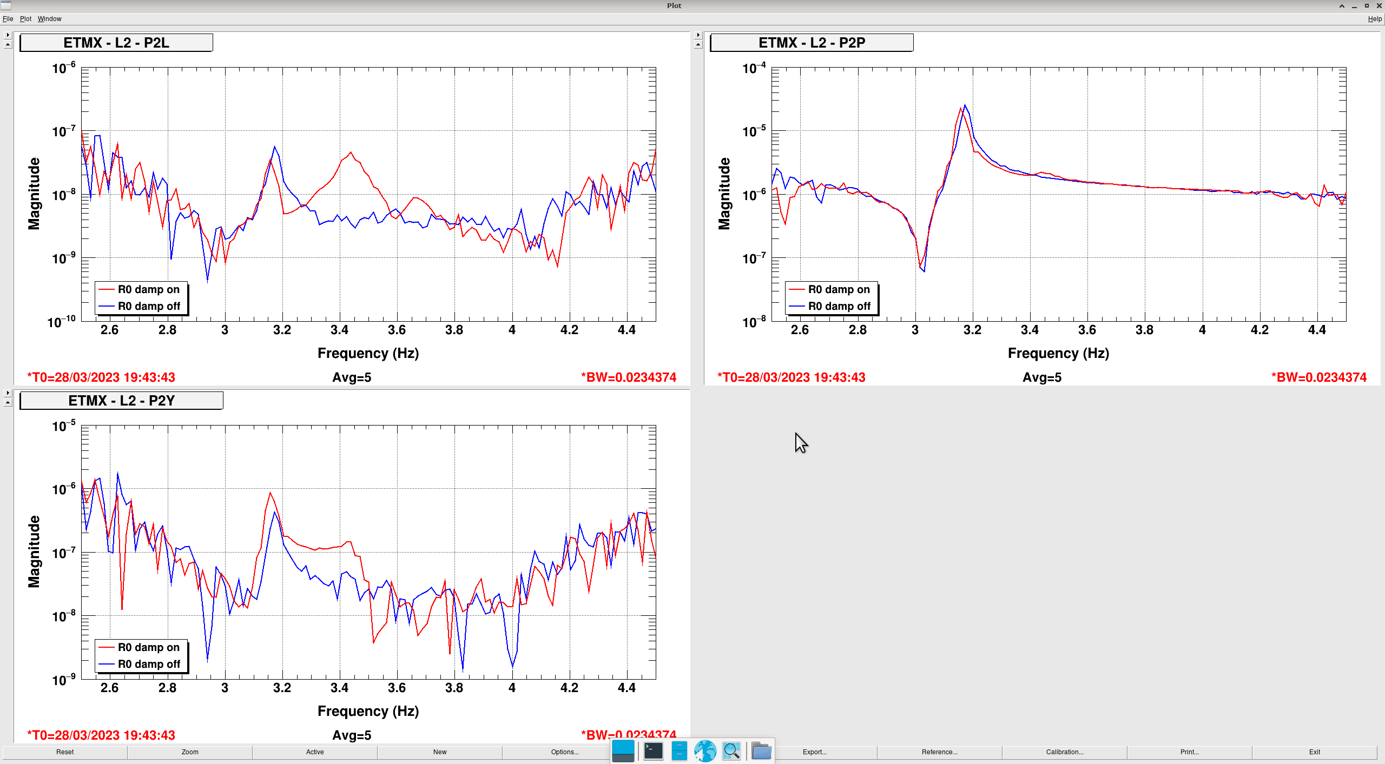Open the Plot menu
Screen dimensions: 1385x764
pyautogui.click(x=25, y=18)
